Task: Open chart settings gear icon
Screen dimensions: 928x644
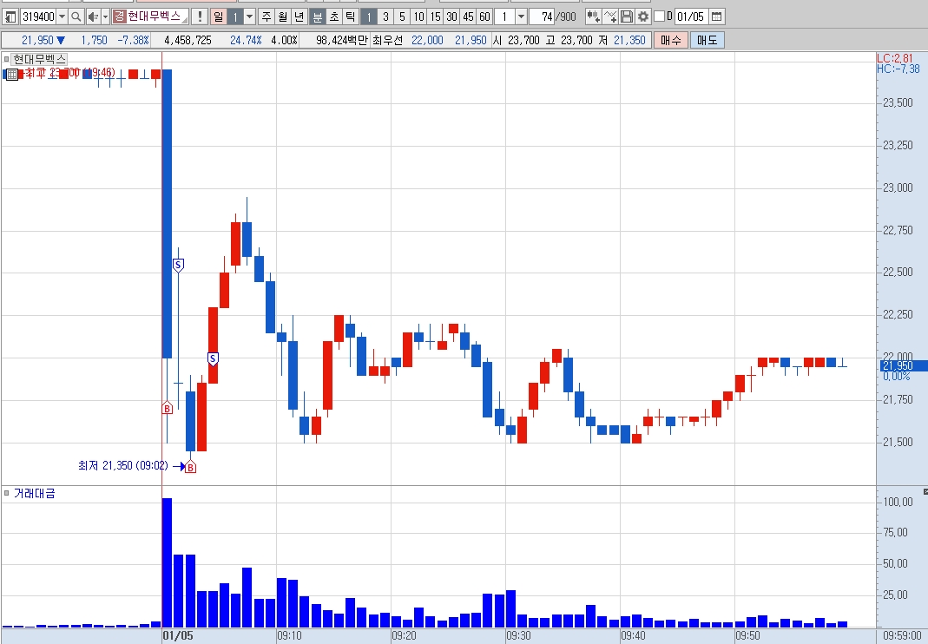Action: [x=642, y=16]
